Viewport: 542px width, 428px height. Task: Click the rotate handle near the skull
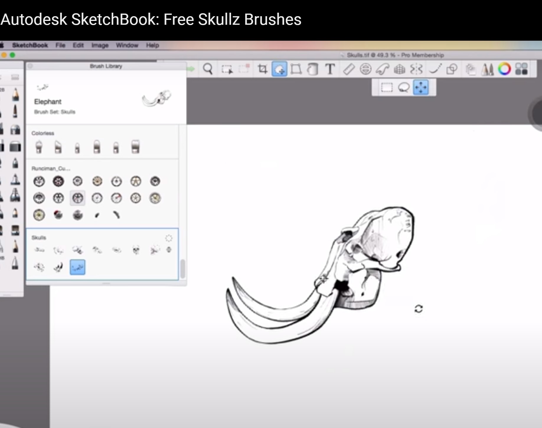419,309
